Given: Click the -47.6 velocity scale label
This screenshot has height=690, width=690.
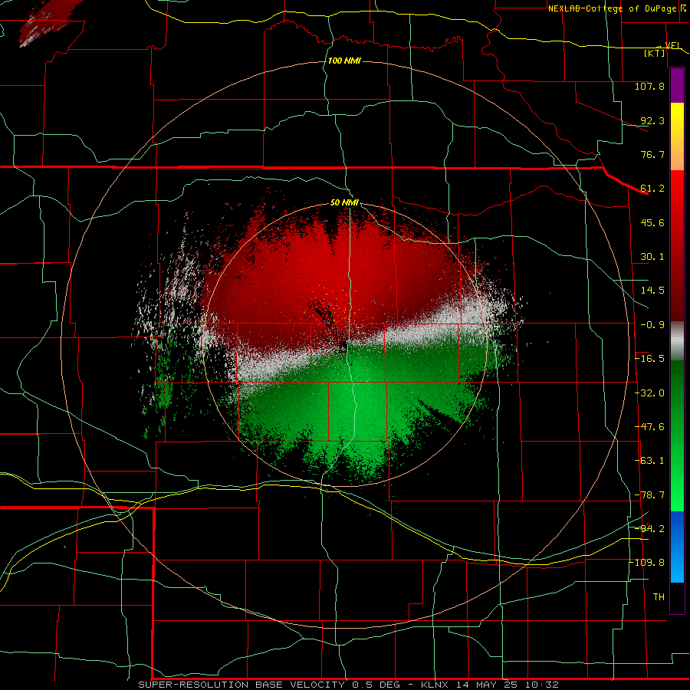Looking at the screenshot, I should click(649, 427).
